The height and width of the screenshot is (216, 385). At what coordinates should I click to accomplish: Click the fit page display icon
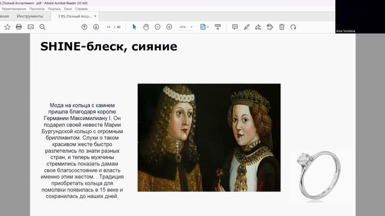[203, 27]
